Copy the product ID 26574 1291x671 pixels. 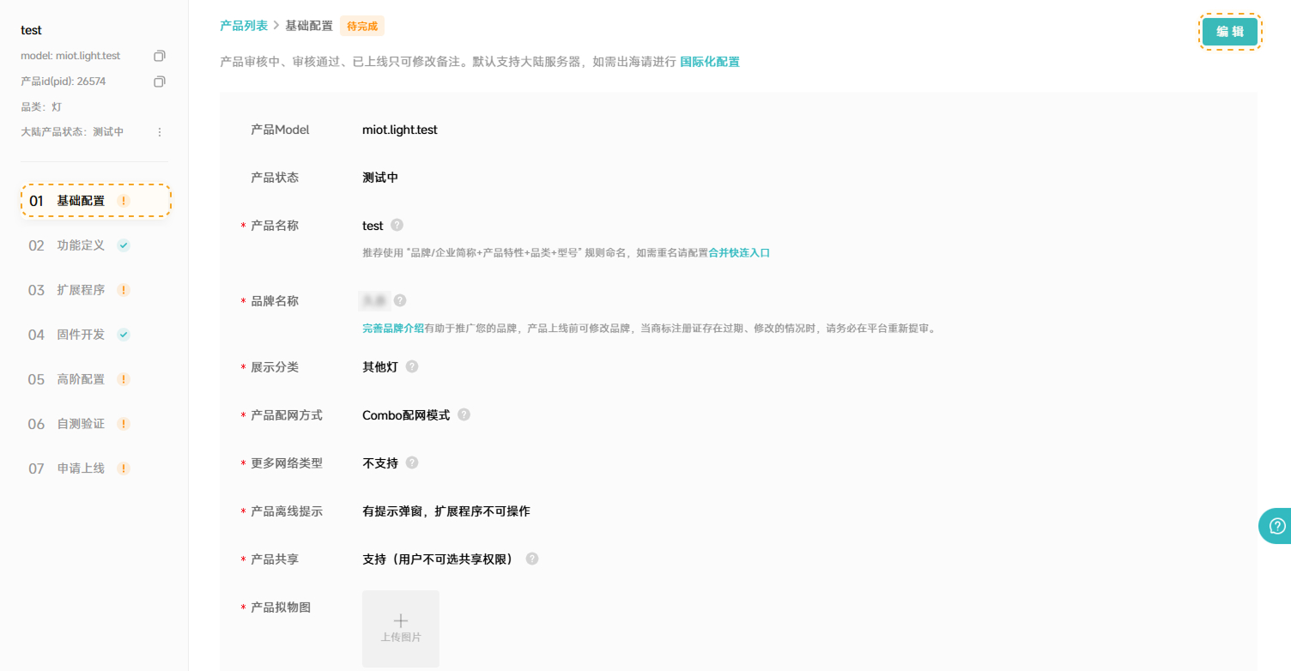159,81
